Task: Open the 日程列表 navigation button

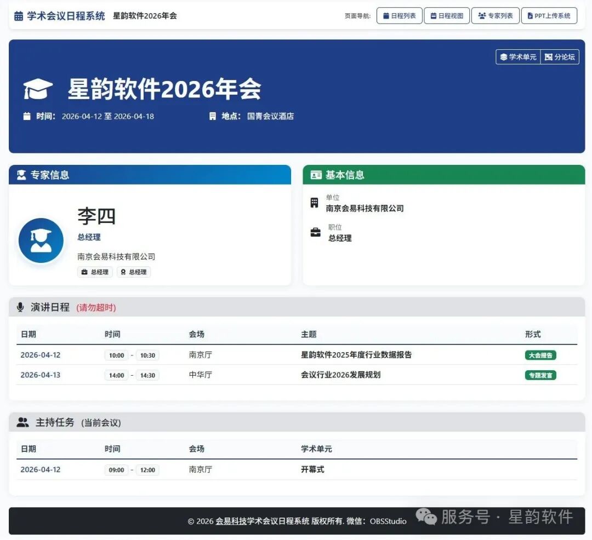Action: (400, 16)
